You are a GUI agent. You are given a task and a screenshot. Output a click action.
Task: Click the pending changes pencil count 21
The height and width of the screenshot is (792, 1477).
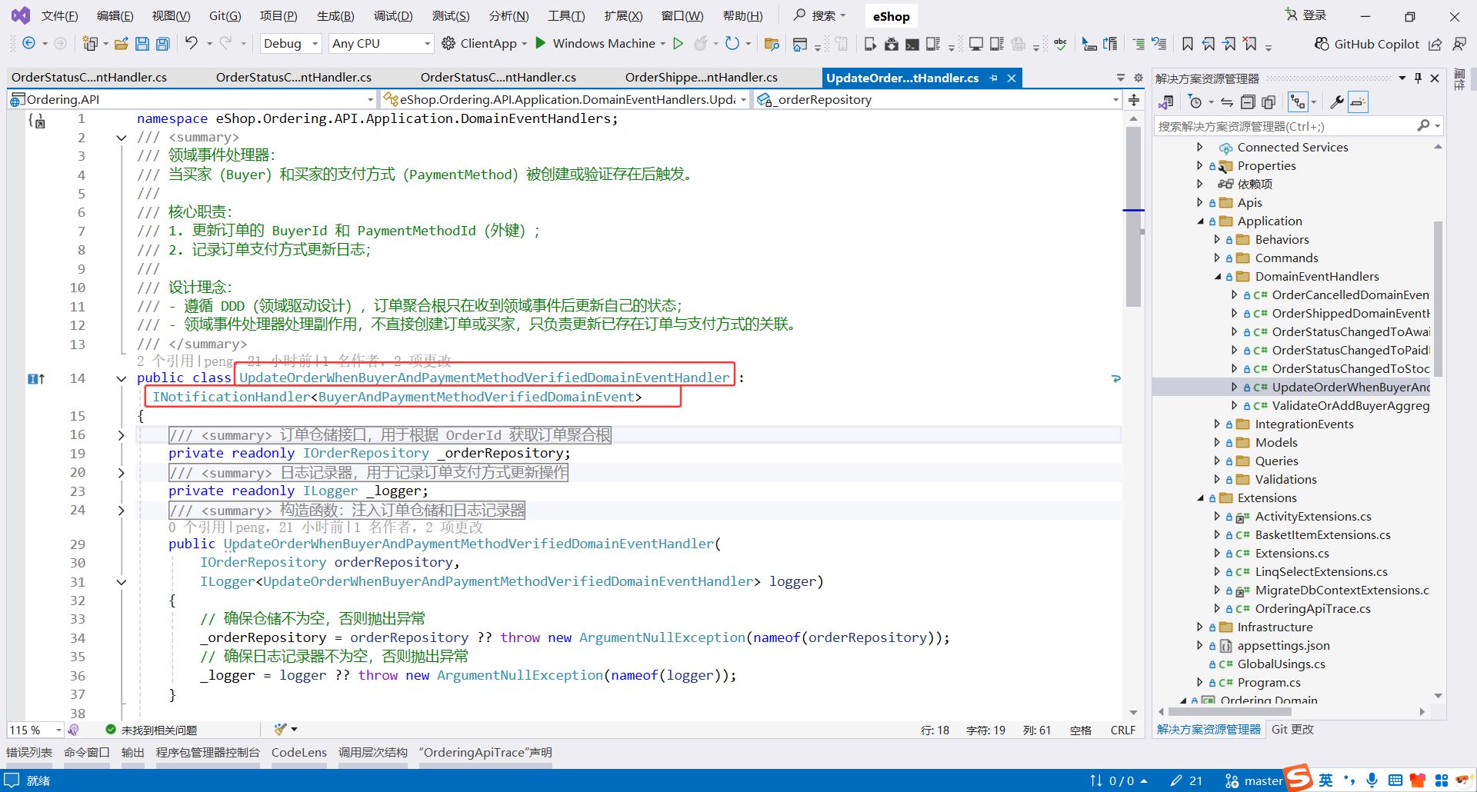[x=1186, y=780]
